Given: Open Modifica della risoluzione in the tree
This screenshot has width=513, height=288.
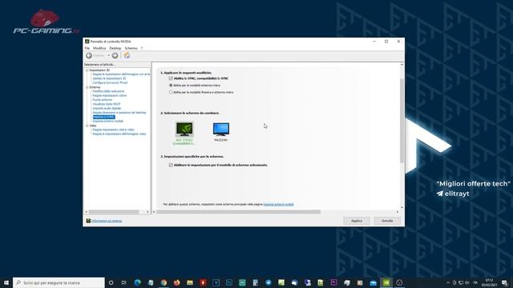Looking at the screenshot, I should 108,91.
